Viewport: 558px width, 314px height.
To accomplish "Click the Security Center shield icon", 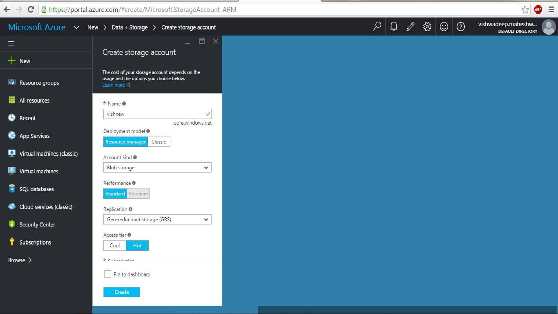I will coord(12,224).
